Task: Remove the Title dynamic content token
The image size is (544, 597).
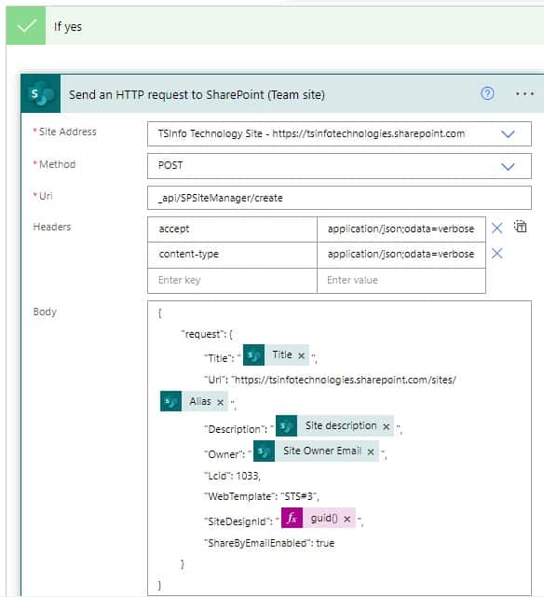Action: [x=301, y=355]
